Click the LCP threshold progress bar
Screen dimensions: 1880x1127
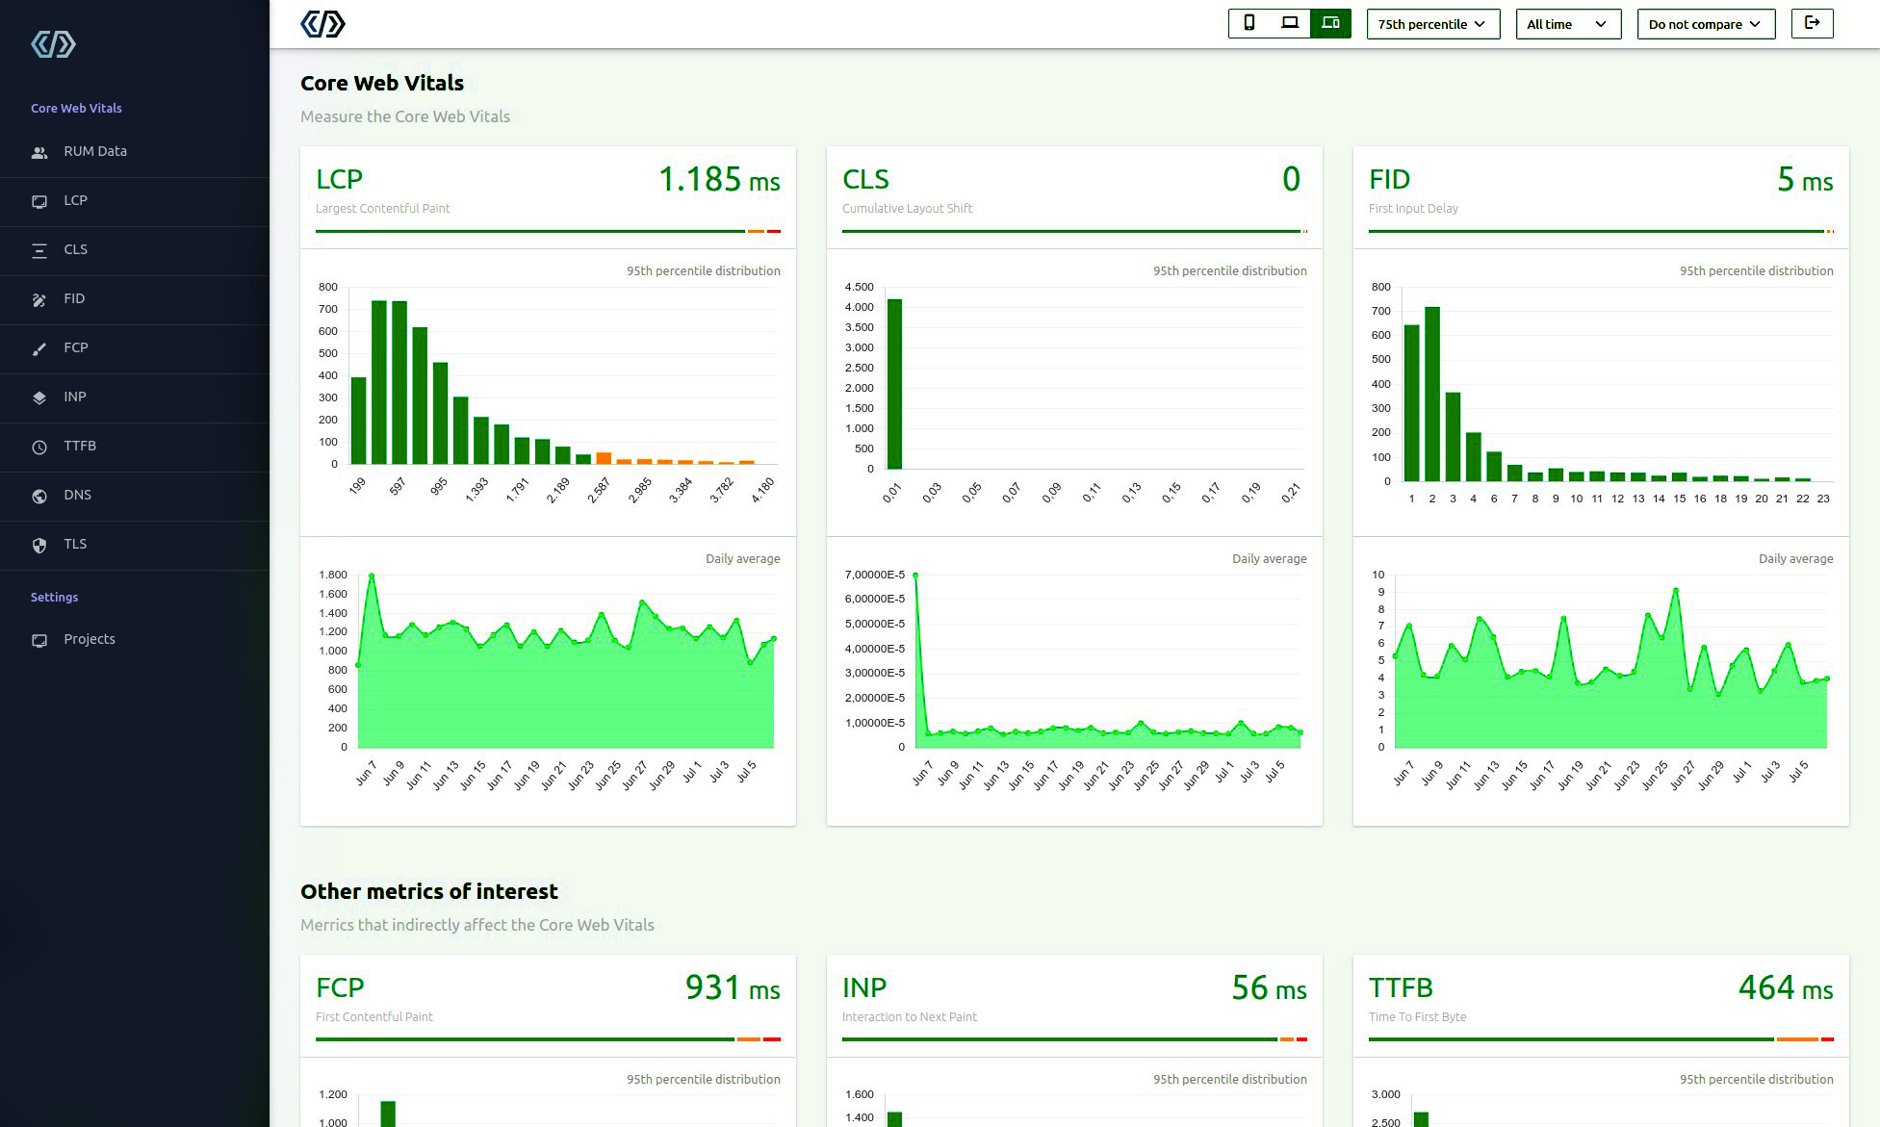tap(547, 231)
